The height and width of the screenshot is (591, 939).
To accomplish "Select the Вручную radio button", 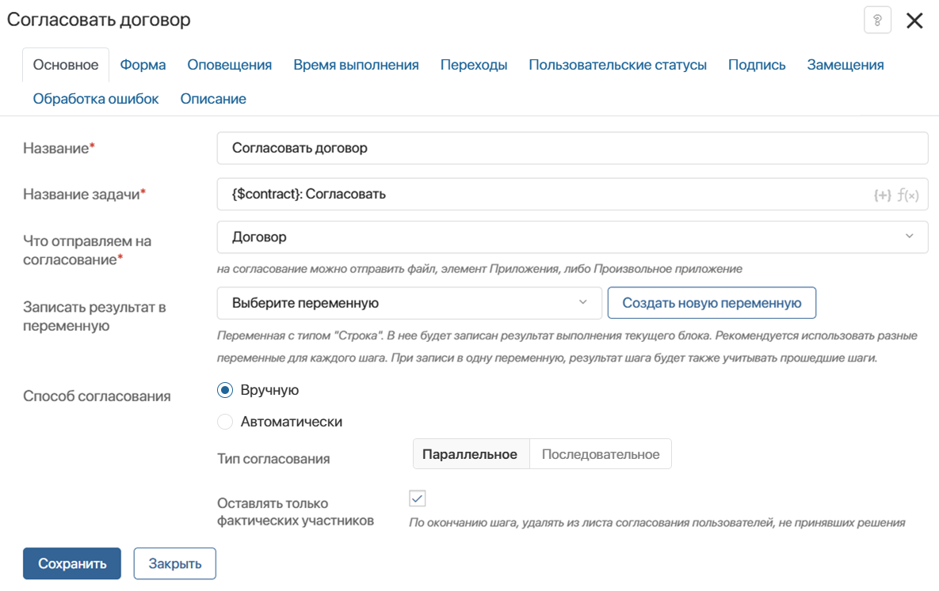I will coord(225,391).
